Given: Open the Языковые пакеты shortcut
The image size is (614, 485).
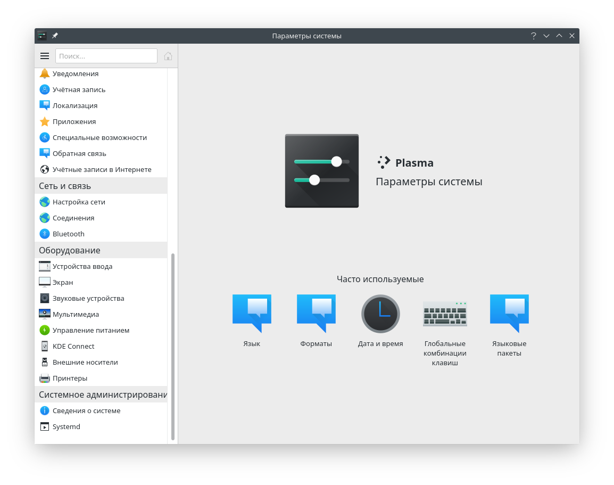Looking at the screenshot, I should (x=509, y=325).
